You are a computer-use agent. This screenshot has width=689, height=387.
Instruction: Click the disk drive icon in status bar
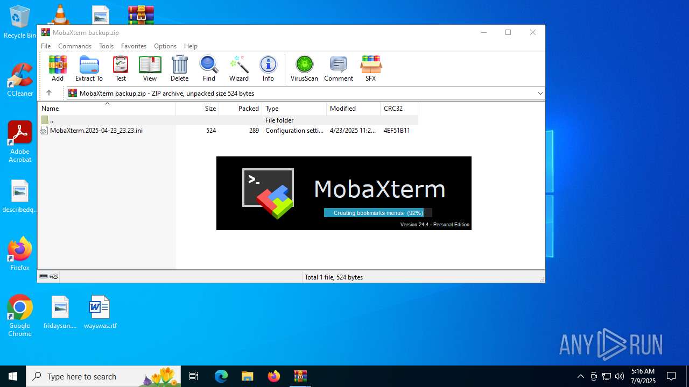[44, 277]
